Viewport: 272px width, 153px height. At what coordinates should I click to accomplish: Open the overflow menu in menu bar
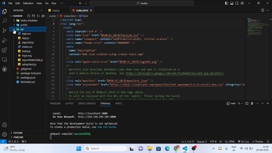[x=62, y=3]
